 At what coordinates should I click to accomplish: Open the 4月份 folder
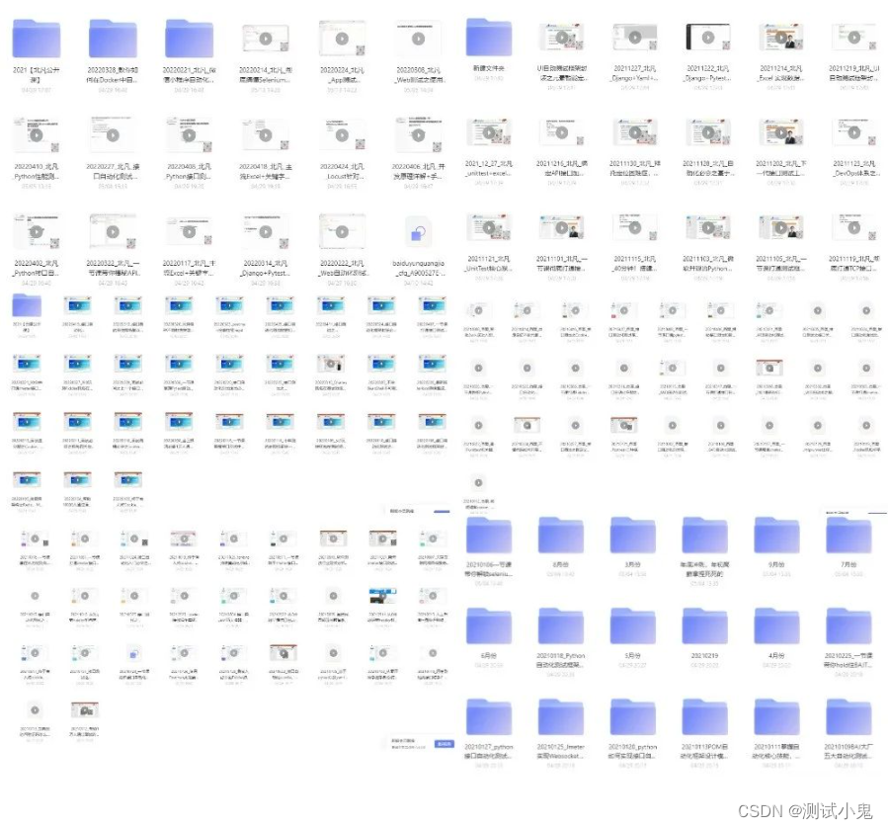(776, 626)
